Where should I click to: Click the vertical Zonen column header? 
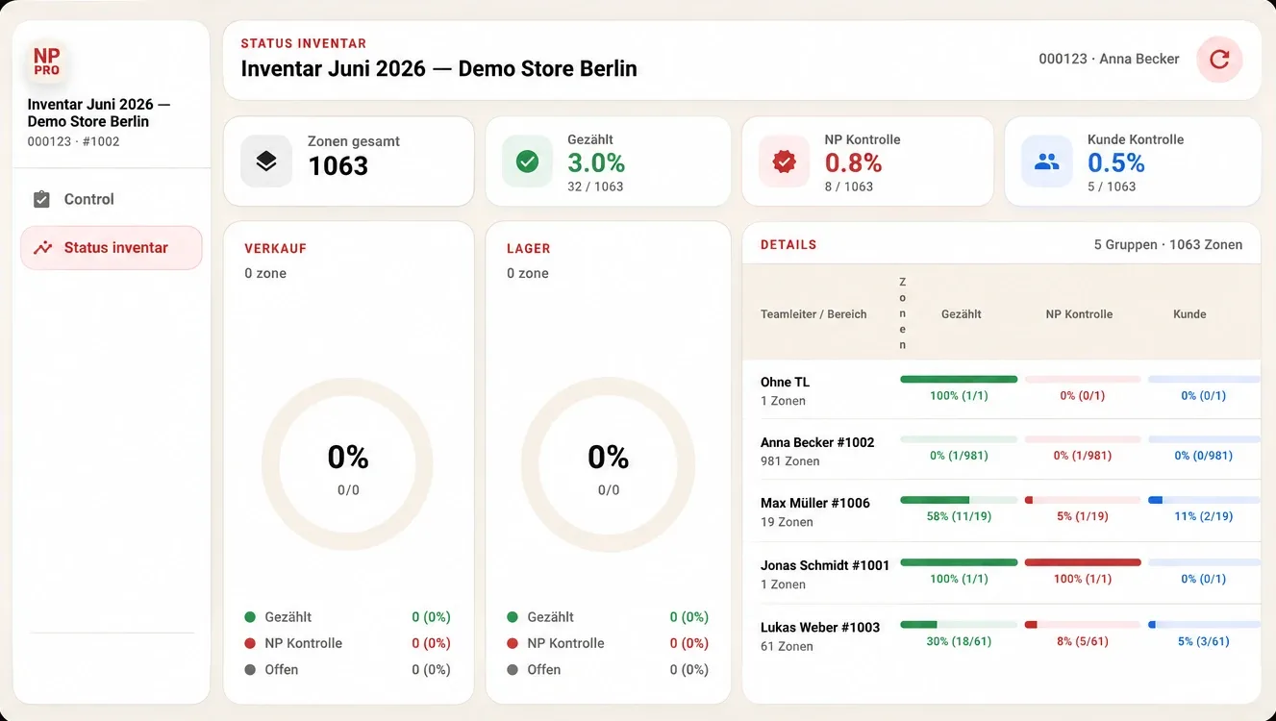pos(903,313)
